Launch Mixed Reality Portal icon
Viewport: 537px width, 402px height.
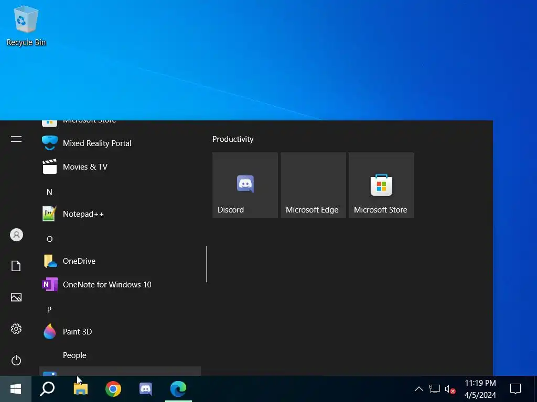tap(50, 143)
